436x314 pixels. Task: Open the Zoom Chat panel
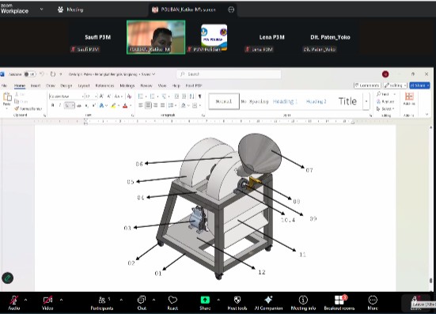[x=142, y=303]
